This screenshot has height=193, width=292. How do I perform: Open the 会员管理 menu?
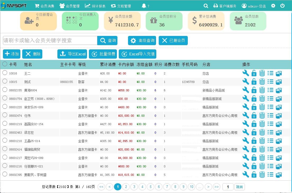(70, 6)
